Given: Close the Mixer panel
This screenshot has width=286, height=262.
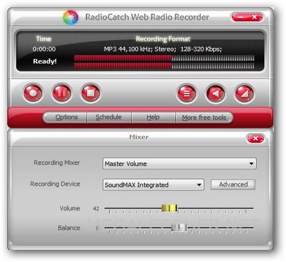Looking at the screenshot, I should [x=255, y=138].
